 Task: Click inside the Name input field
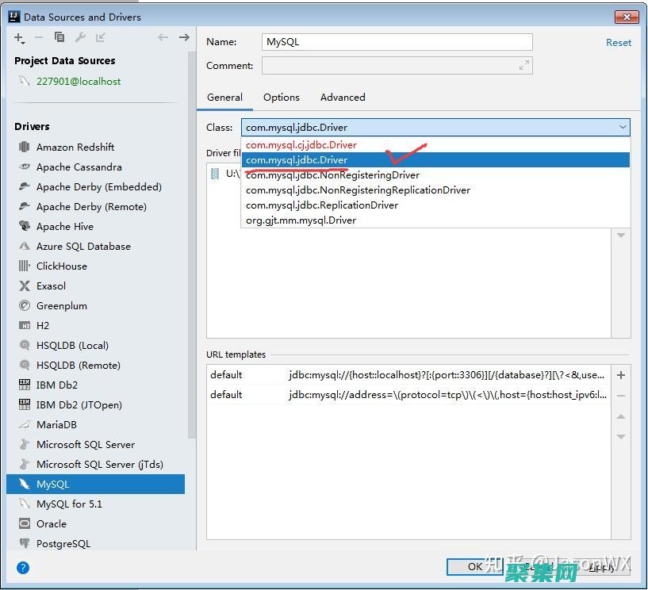point(397,42)
